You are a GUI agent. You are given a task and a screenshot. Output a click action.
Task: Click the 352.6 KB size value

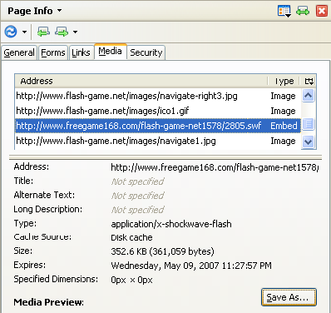[x=162, y=251]
